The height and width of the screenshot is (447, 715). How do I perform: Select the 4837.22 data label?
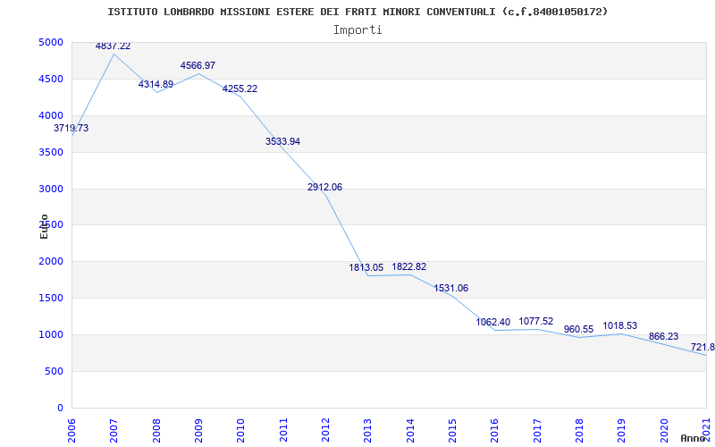point(114,46)
